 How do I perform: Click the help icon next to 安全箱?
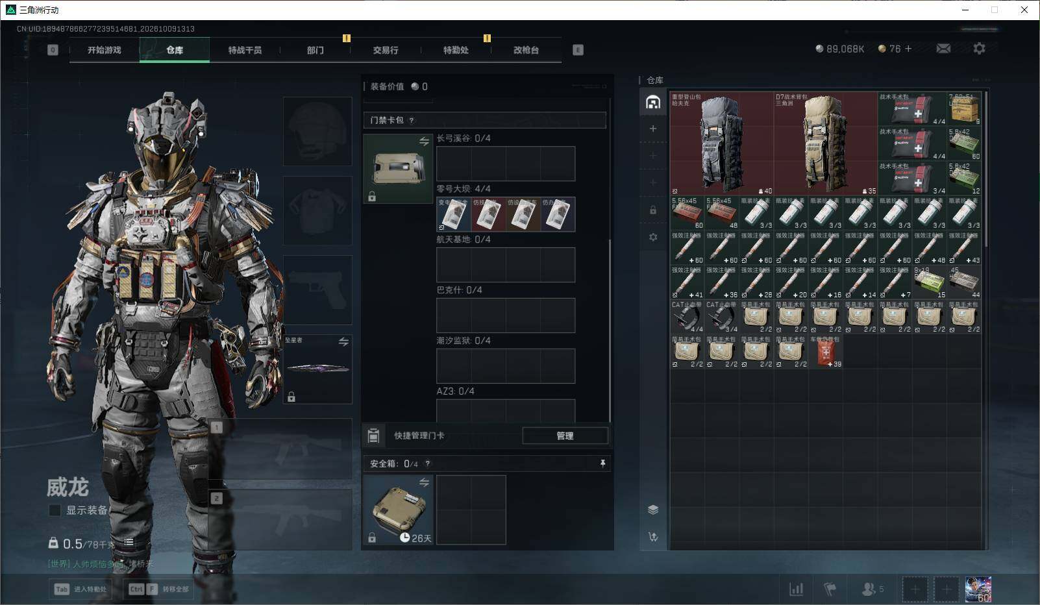(x=427, y=463)
